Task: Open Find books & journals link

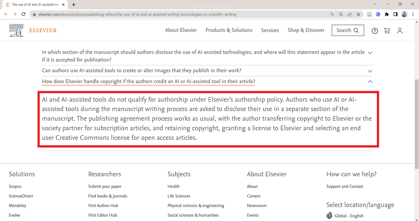Action: pyautogui.click(x=108, y=196)
